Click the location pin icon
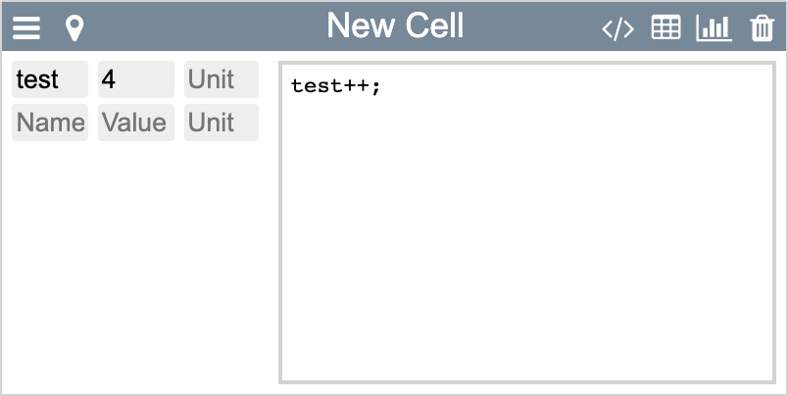The width and height of the screenshot is (788, 396). (74, 28)
